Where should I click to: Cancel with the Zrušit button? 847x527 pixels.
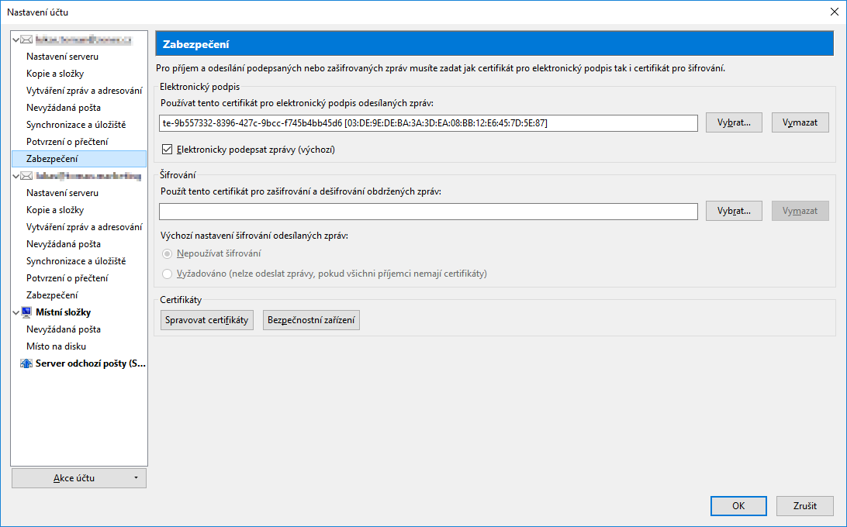click(x=805, y=506)
